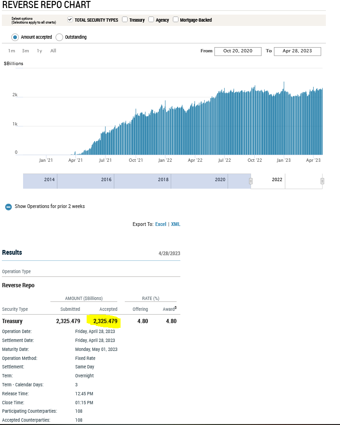Set chart range to 3m
Screen dimensions: 340x425
(25, 50)
